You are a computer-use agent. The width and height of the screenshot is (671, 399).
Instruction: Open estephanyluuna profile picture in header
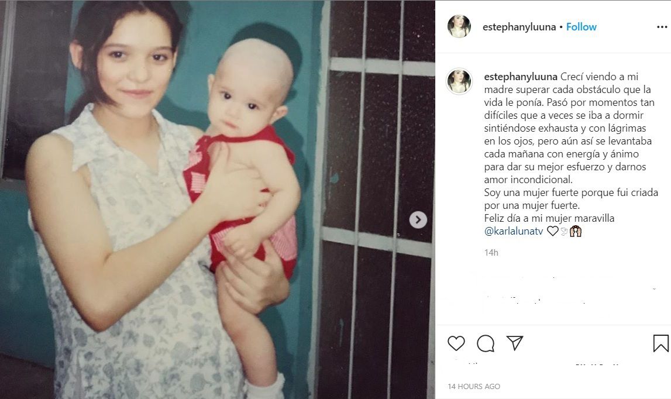459,26
